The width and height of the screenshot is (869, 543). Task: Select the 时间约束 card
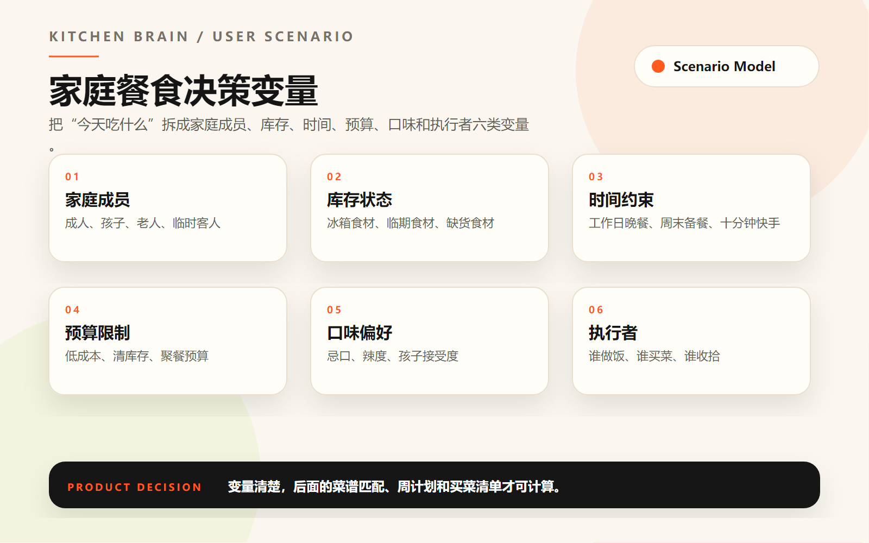[x=691, y=208]
